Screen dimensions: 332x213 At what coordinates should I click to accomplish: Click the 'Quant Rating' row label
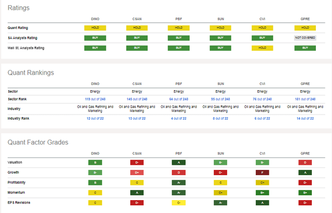click(18, 27)
